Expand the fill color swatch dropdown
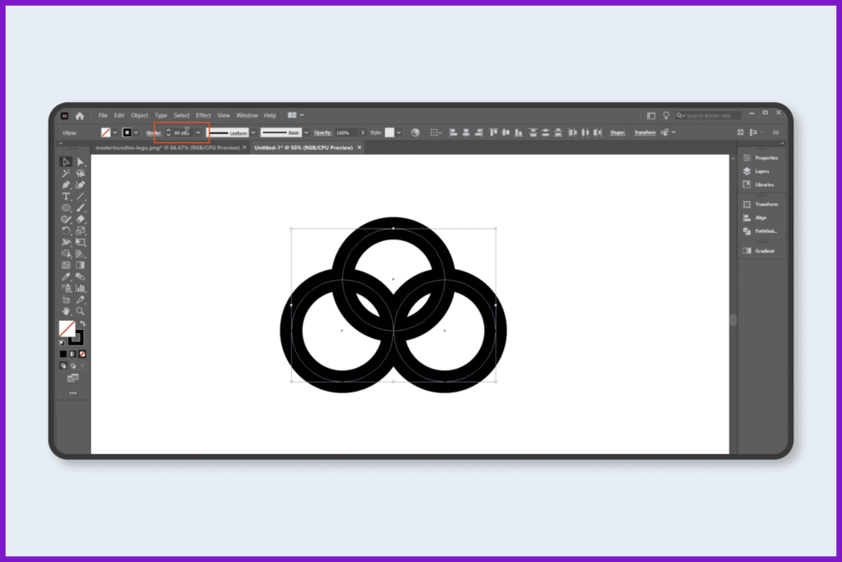The height and width of the screenshot is (562, 842). [x=114, y=132]
